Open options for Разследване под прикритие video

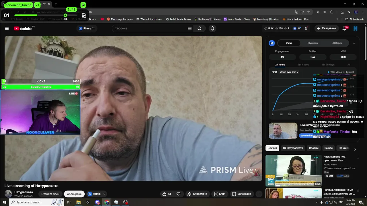coord(358,157)
